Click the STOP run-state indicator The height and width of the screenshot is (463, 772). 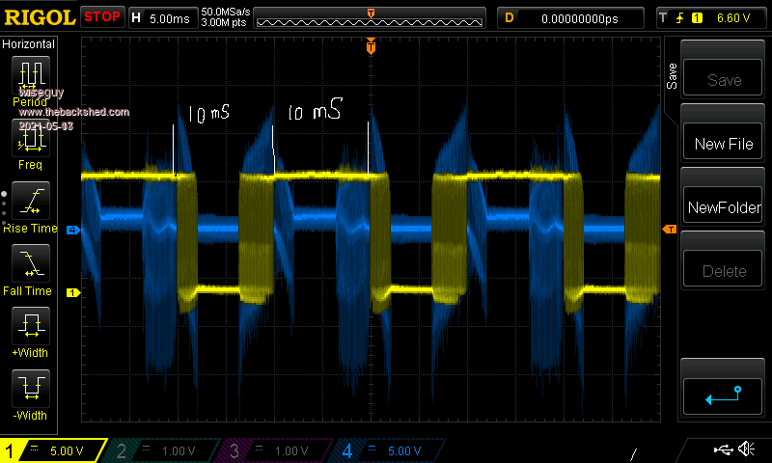coord(101,16)
